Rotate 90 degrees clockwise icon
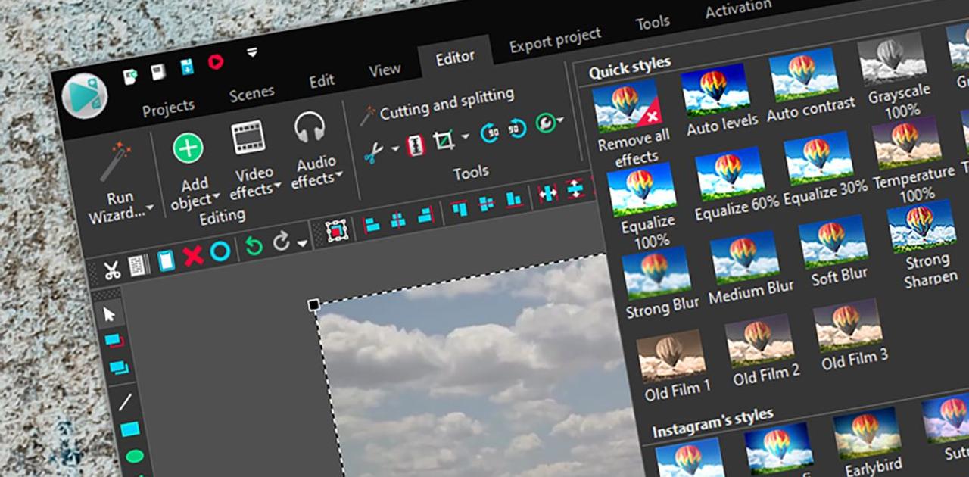This screenshot has width=969, height=477. (x=518, y=127)
